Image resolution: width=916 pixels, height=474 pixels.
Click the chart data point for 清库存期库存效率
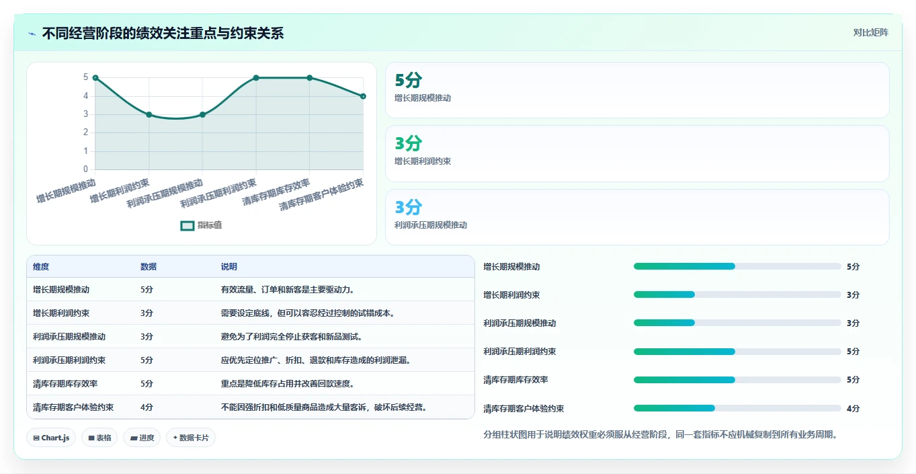(x=310, y=78)
